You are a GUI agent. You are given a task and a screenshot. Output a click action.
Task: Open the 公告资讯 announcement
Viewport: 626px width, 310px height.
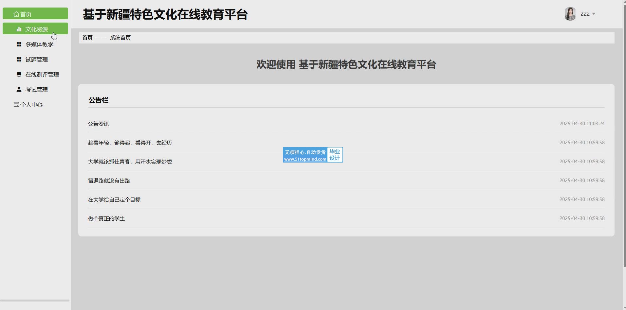(x=99, y=124)
